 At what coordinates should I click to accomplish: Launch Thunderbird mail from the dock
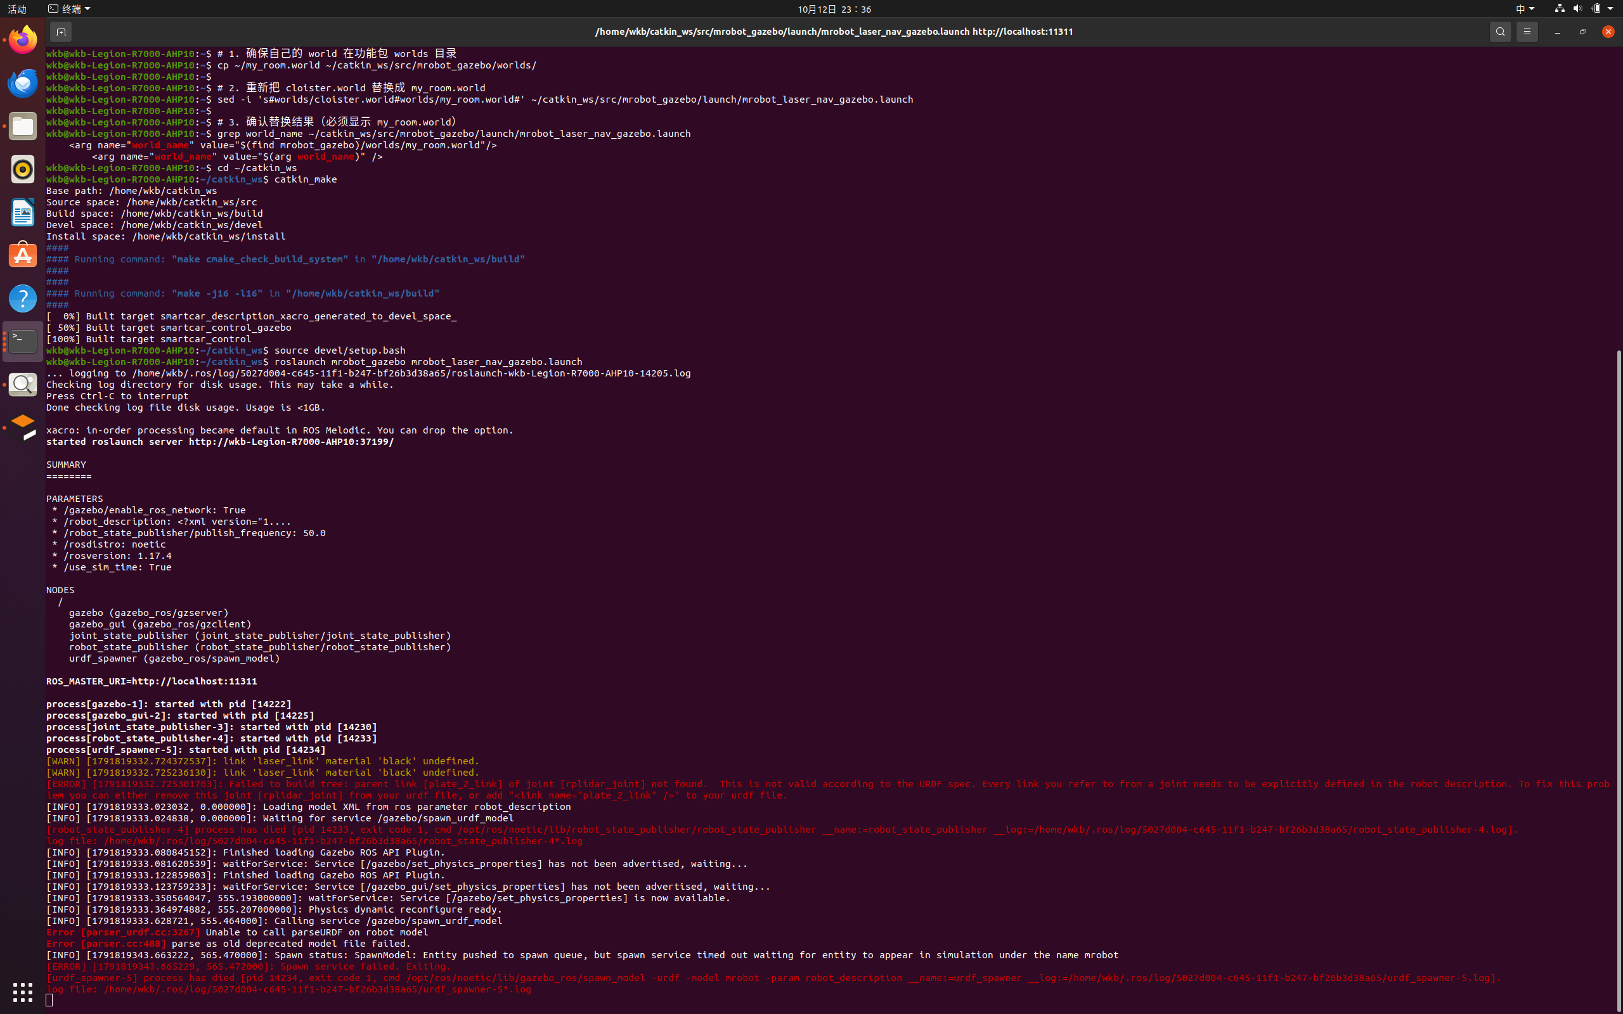[x=23, y=83]
